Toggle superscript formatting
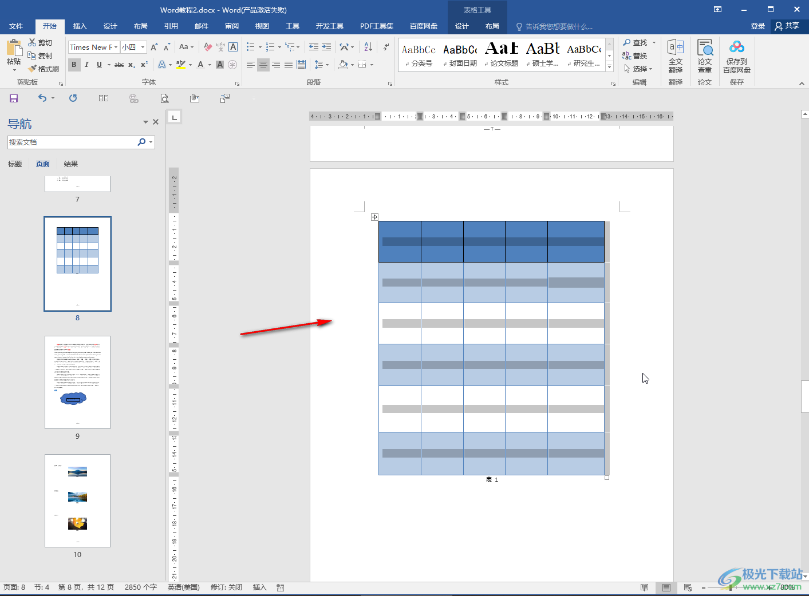809x596 pixels. (x=144, y=65)
